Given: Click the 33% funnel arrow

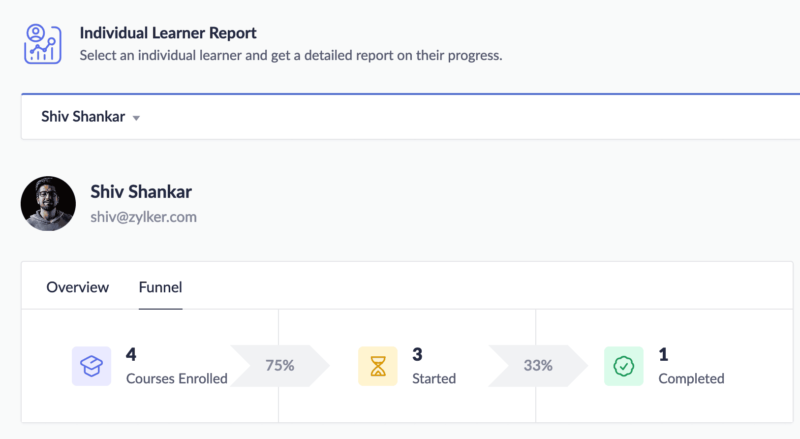Looking at the screenshot, I should point(538,366).
